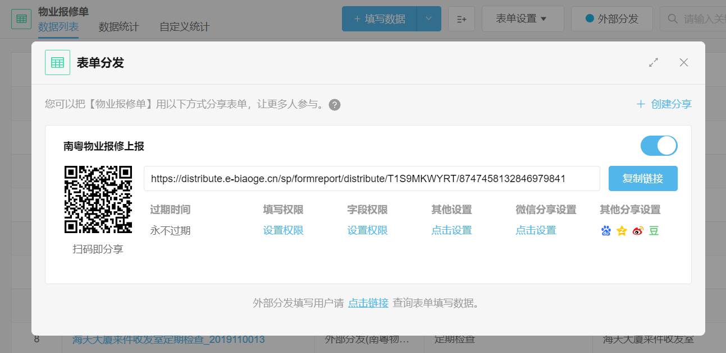Click the QR code image
The image size is (726, 353).
point(98,199)
